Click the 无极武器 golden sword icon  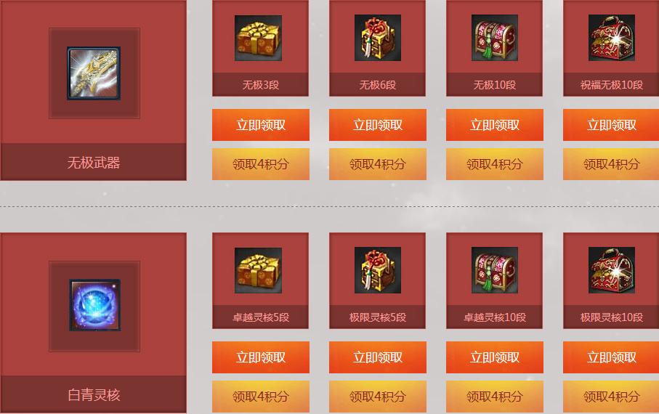click(x=94, y=73)
